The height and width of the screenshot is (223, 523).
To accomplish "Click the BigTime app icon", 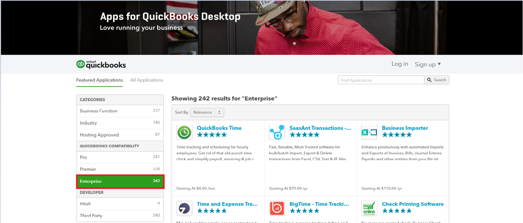I will [277, 208].
